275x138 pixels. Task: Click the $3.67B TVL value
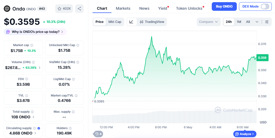(23, 101)
